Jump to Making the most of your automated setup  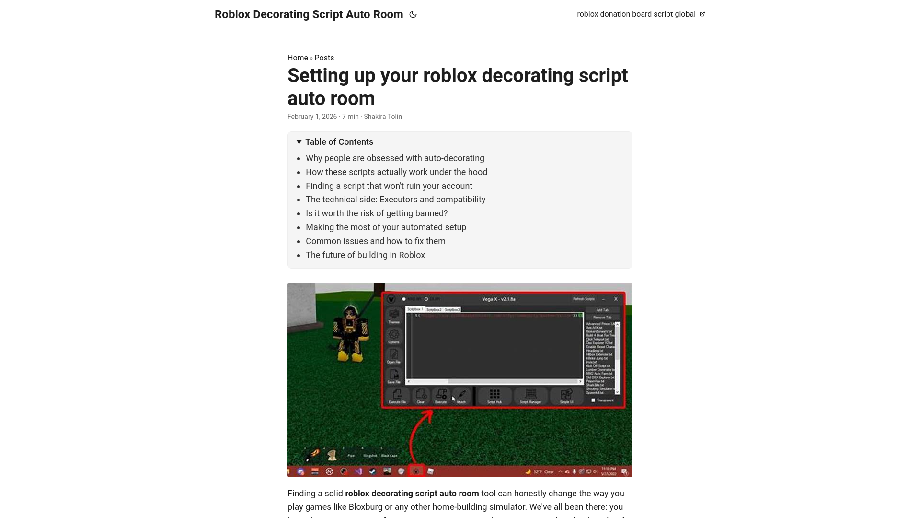coord(386,227)
